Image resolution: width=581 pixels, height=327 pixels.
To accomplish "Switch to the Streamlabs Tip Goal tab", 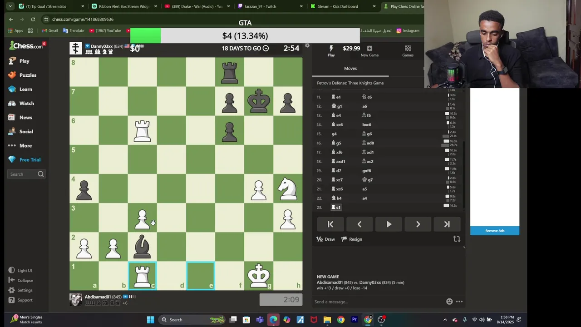I will click(x=51, y=6).
